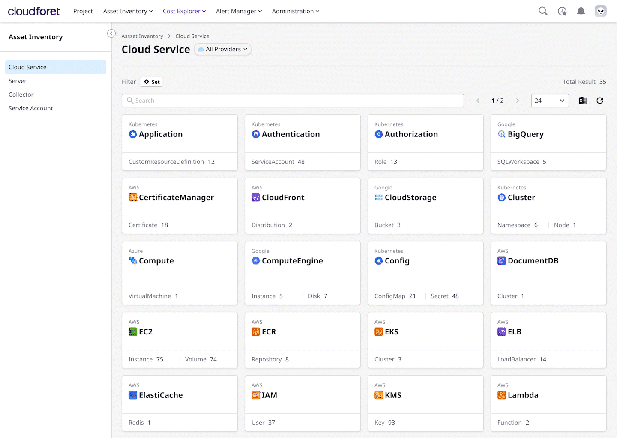Collapse the Asset Inventory sidebar
617x438 pixels.
pos(111,33)
